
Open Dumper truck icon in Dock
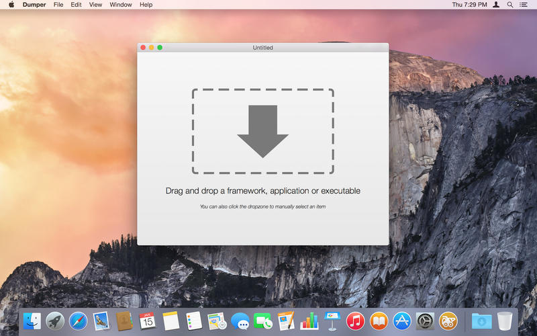(448, 321)
